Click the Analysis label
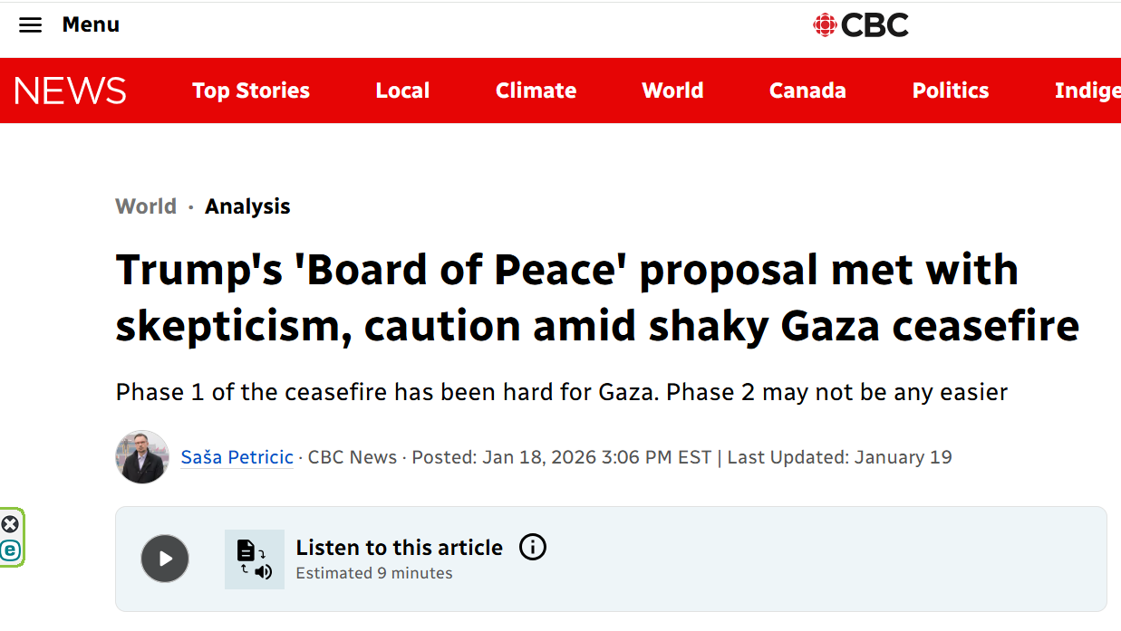The image size is (1121, 631). coord(246,206)
